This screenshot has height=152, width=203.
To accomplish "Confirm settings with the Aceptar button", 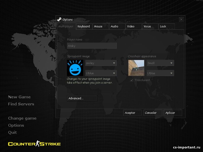I will (x=132, y=113).
